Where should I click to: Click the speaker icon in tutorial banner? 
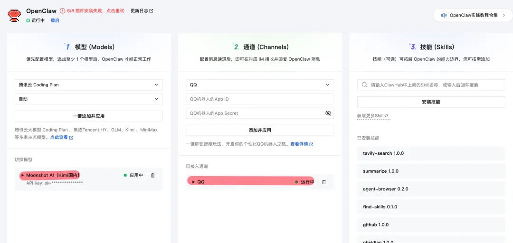coord(444,15)
